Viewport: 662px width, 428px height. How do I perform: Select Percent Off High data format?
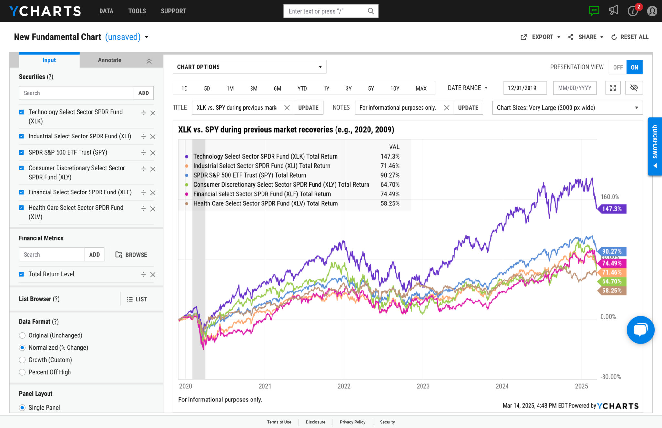coord(22,372)
